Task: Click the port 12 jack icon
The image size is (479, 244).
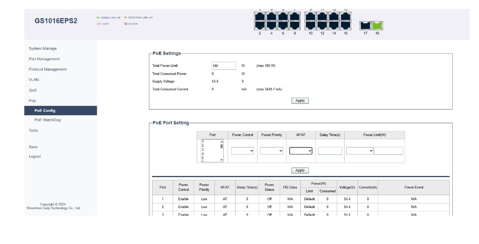Action: (x=322, y=26)
